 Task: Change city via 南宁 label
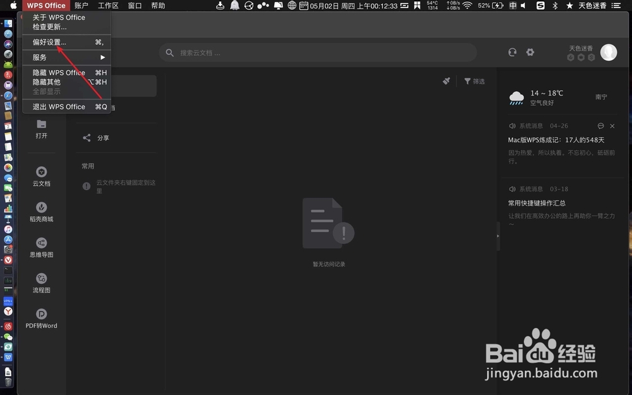click(x=601, y=97)
